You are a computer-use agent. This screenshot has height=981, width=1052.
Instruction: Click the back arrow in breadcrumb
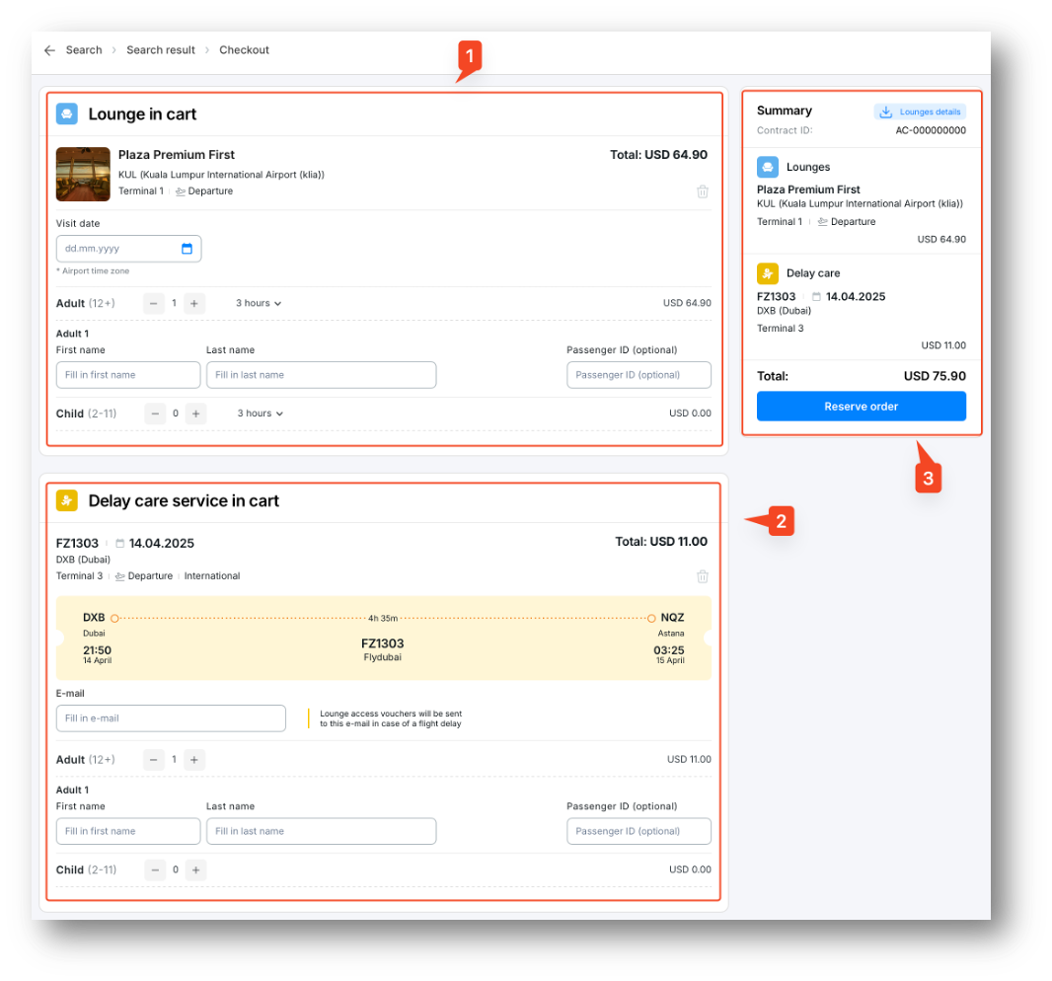49,50
